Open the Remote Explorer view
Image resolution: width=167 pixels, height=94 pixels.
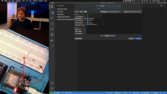(x=52, y=23)
